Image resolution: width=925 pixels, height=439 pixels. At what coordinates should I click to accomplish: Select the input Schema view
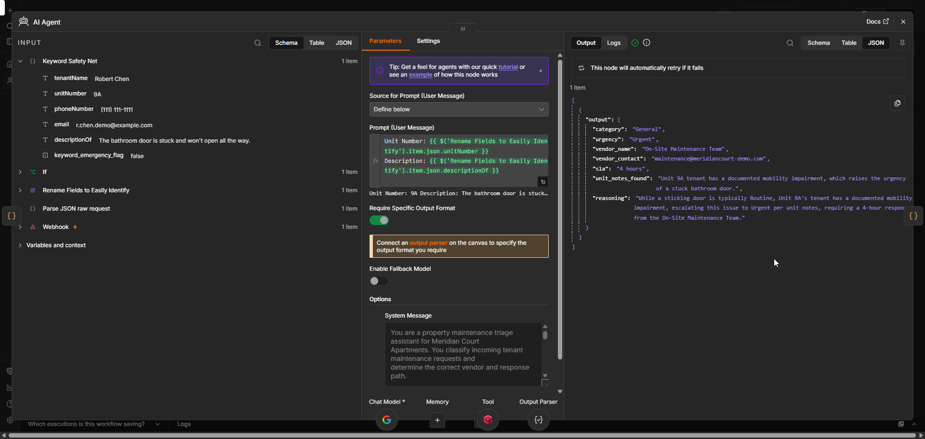pyautogui.click(x=286, y=43)
